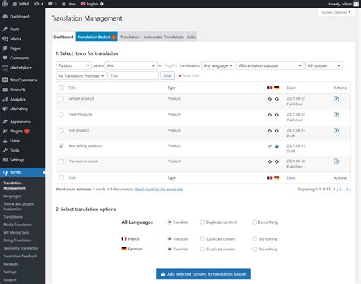The height and width of the screenshot is (284, 361).
Task: Open the All Translation Priorities dropdown
Action: (81, 75)
